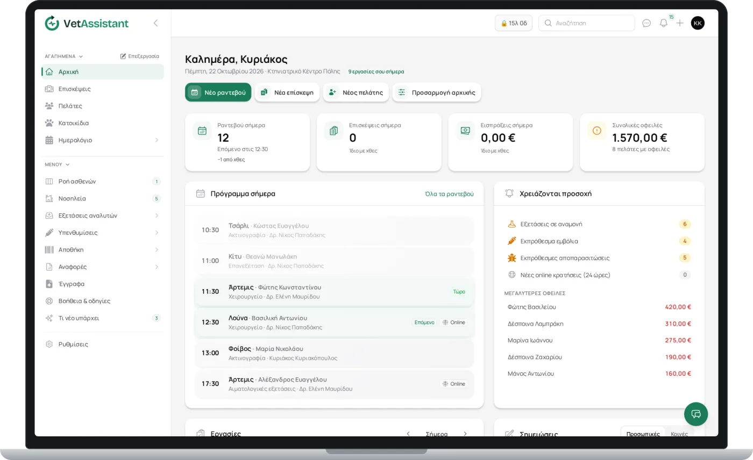Open Επισκέψεις in the sidebar

click(x=103, y=89)
